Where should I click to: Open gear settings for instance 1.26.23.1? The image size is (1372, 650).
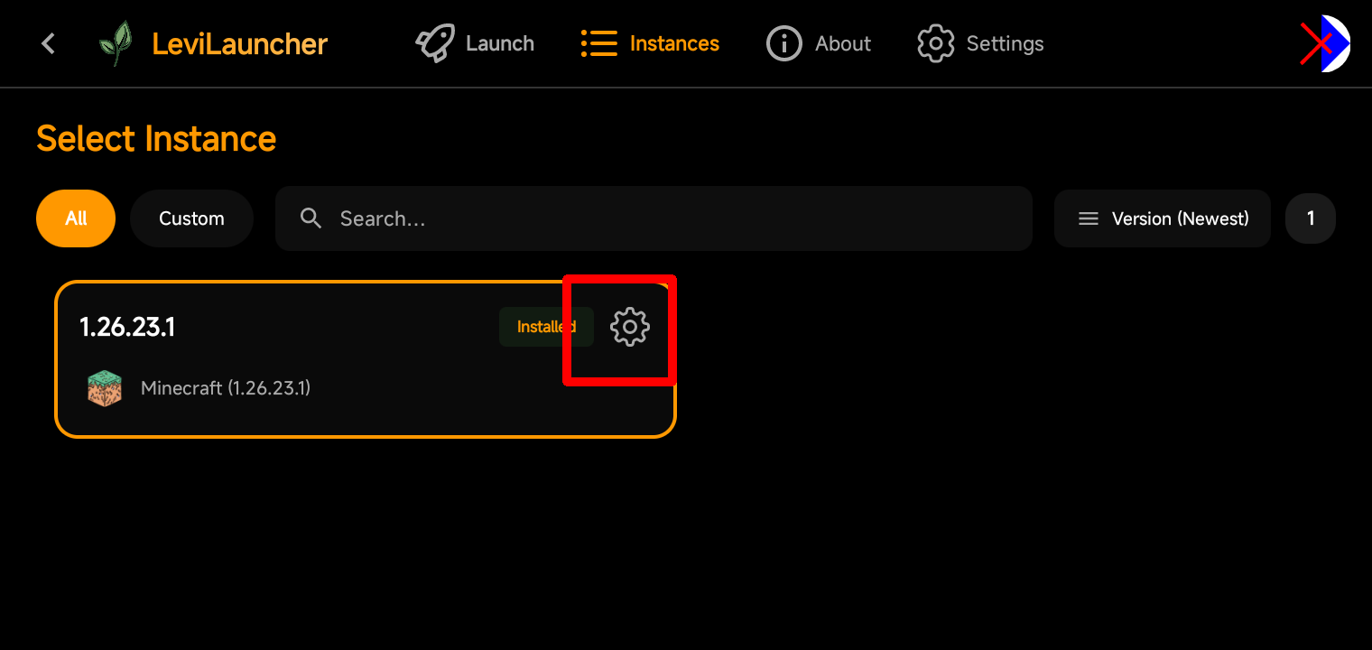click(630, 327)
